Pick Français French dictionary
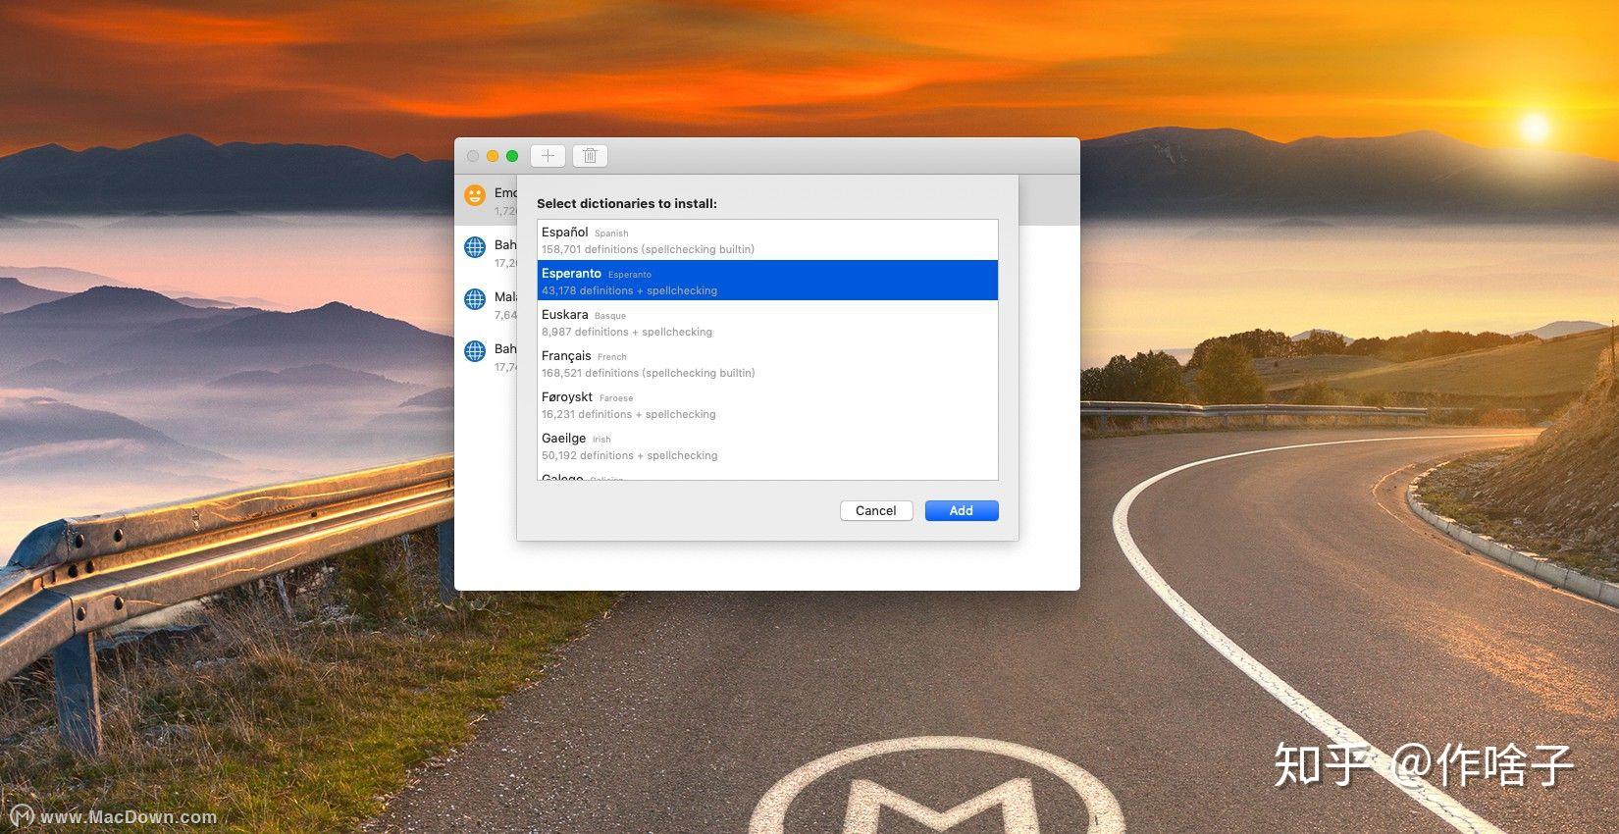 click(x=767, y=363)
